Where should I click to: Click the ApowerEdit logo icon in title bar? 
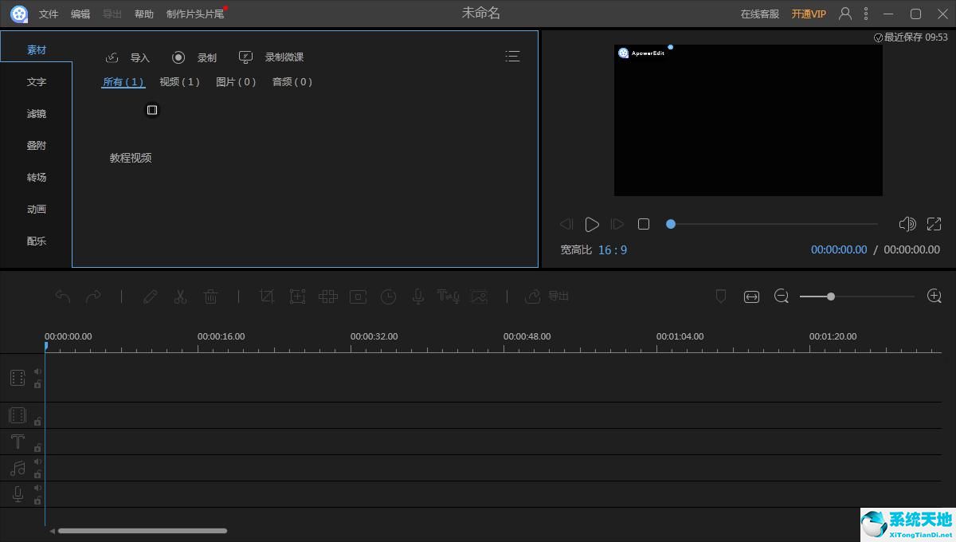point(19,14)
